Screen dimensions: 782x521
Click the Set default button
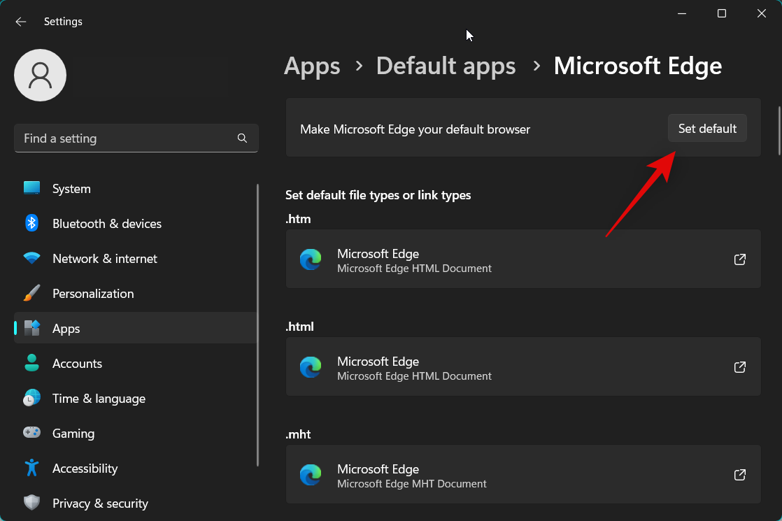[x=707, y=128]
